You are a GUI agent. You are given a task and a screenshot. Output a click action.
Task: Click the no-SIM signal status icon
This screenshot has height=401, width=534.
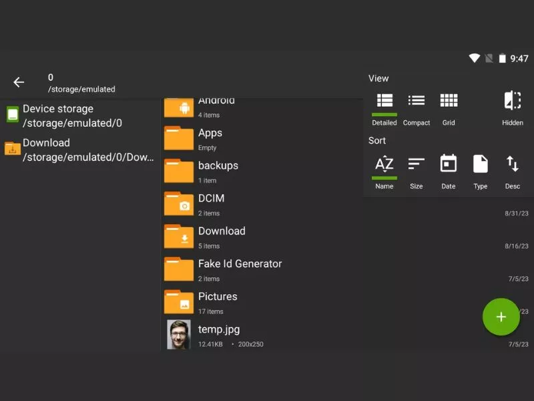489,58
